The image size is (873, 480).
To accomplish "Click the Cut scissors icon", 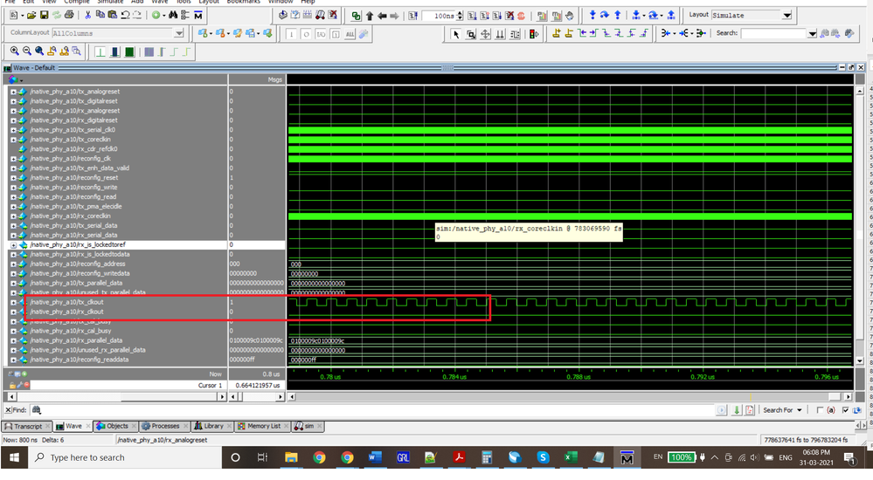I will pos(86,16).
